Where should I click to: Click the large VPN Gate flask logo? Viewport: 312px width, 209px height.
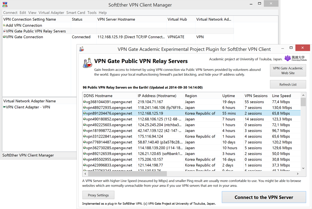(87, 63)
